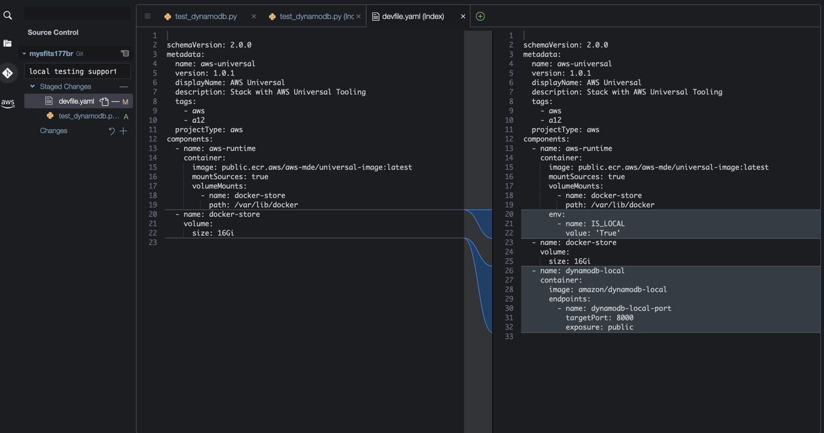824x433 pixels.
Task: Expand the Changes section
Action: click(53, 131)
